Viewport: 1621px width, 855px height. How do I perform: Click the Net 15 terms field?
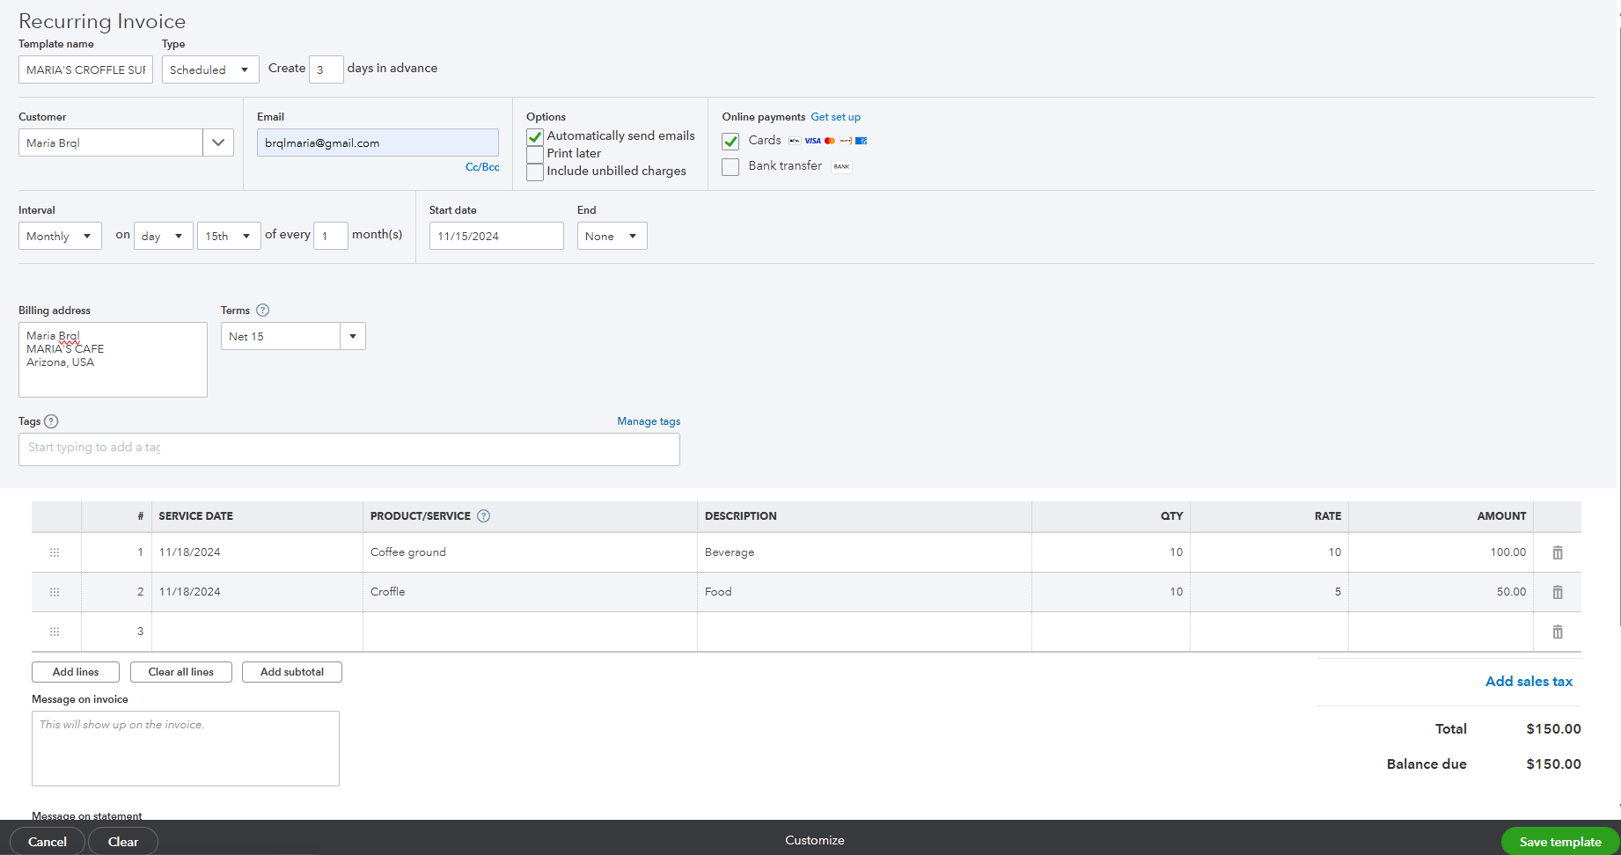pyautogui.click(x=281, y=336)
